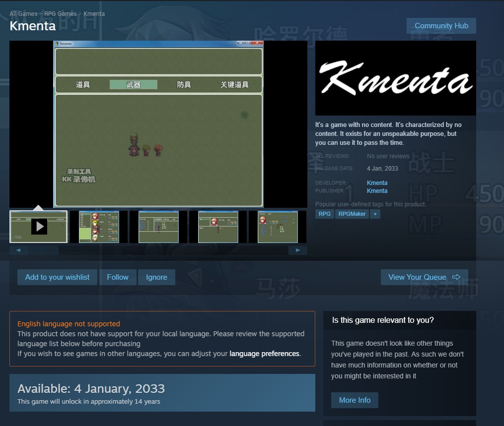Click the release date '4 Jan, 2033'

pos(382,169)
